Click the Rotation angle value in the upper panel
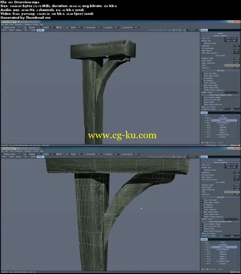241x274 pixels. 236,58
